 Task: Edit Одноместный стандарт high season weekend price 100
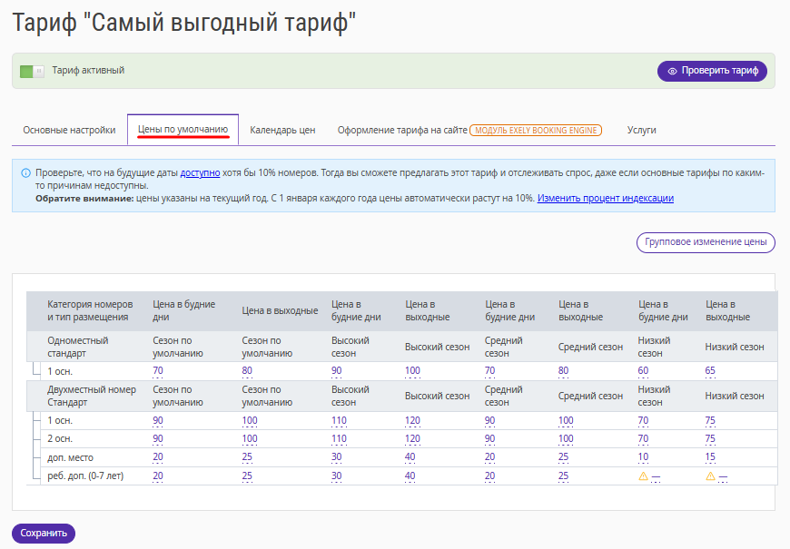coord(412,371)
